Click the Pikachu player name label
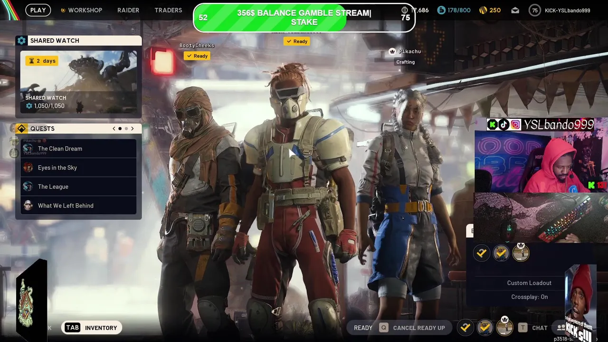Viewport: 608px width, 342px height. [x=409, y=51]
